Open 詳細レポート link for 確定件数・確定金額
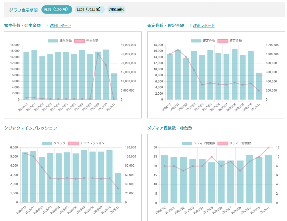 click(x=204, y=25)
